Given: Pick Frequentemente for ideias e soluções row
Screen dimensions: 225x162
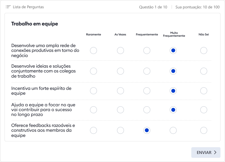Looking at the screenshot, I should [x=147, y=71].
